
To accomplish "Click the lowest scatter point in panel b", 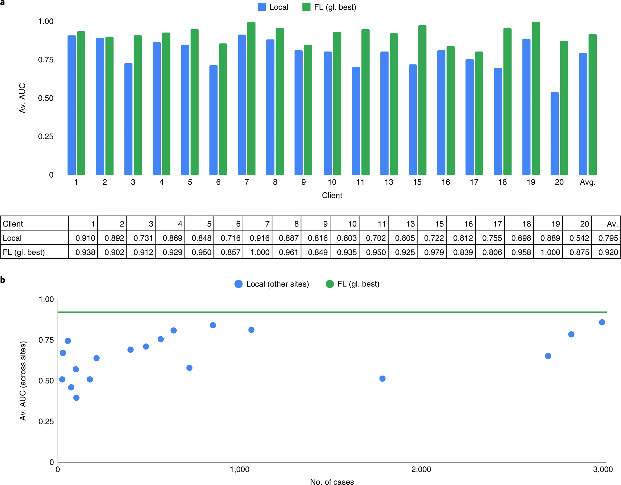I will [x=76, y=397].
